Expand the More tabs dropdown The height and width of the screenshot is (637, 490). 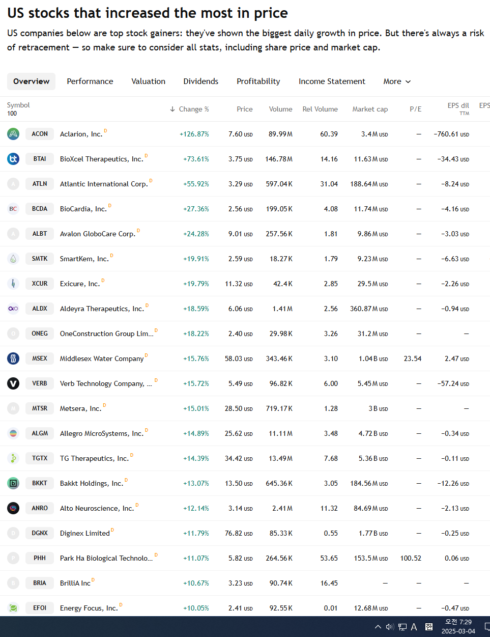[397, 81]
